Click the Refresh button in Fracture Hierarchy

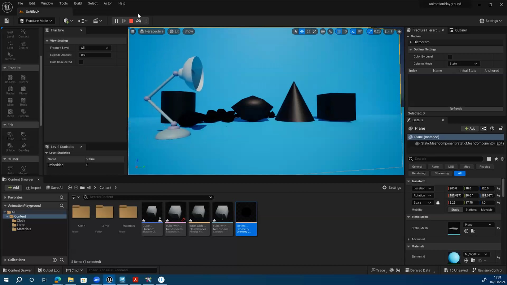[x=455, y=109]
